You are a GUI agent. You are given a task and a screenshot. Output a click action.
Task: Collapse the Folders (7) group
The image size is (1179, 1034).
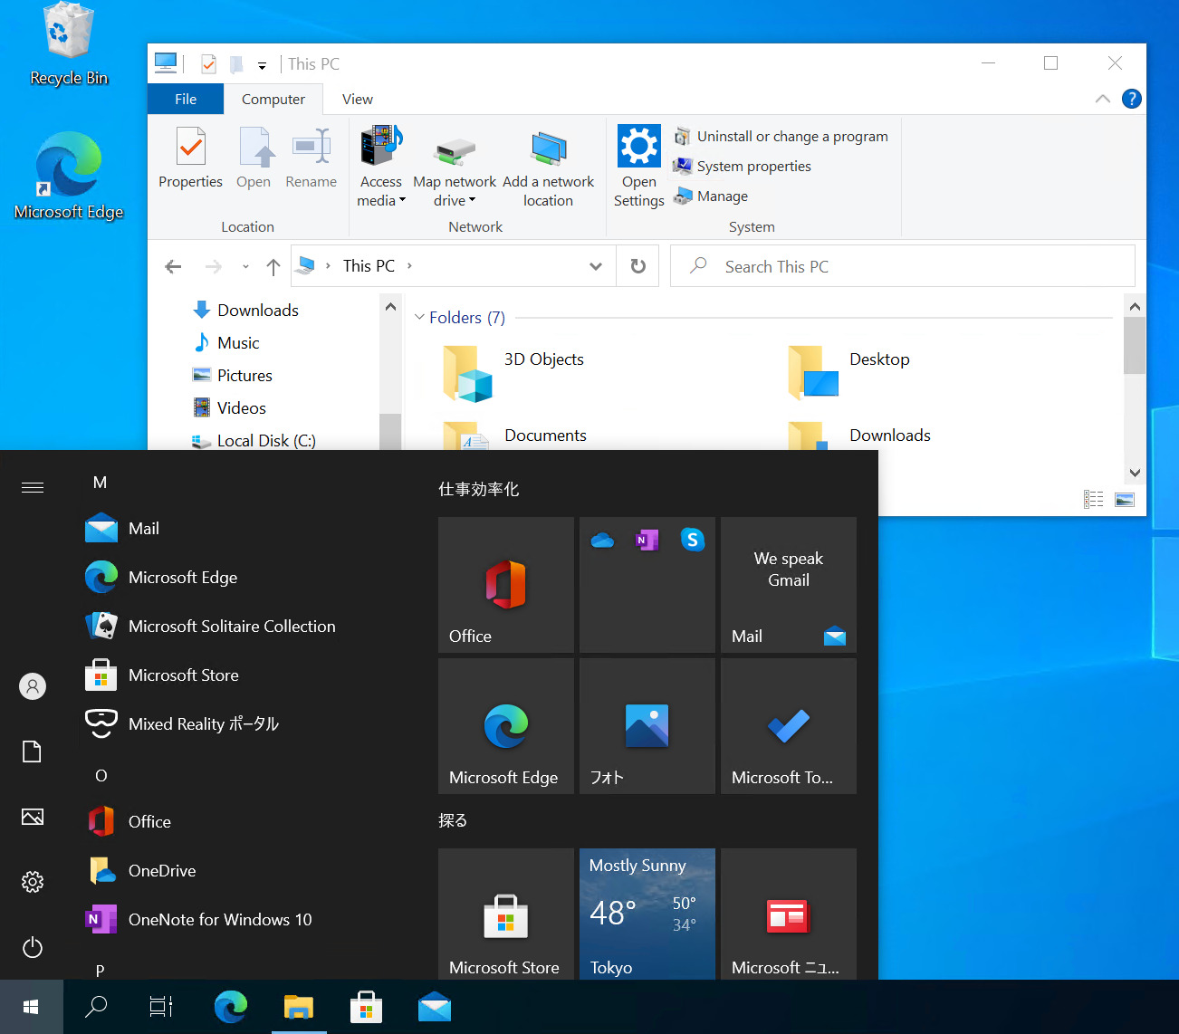click(x=419, y=317)
